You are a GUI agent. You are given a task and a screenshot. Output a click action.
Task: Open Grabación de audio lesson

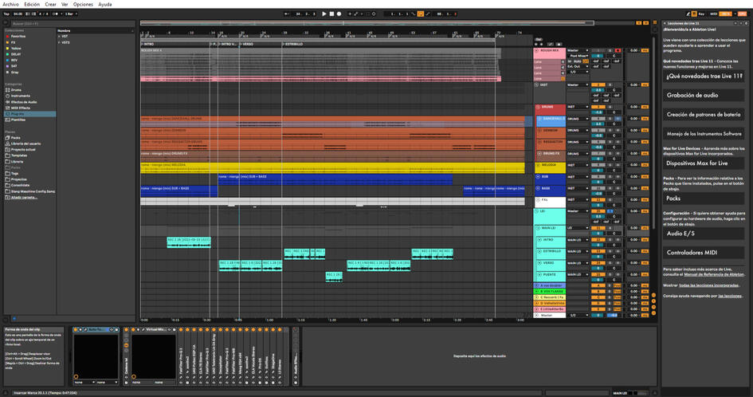(704, 95)
